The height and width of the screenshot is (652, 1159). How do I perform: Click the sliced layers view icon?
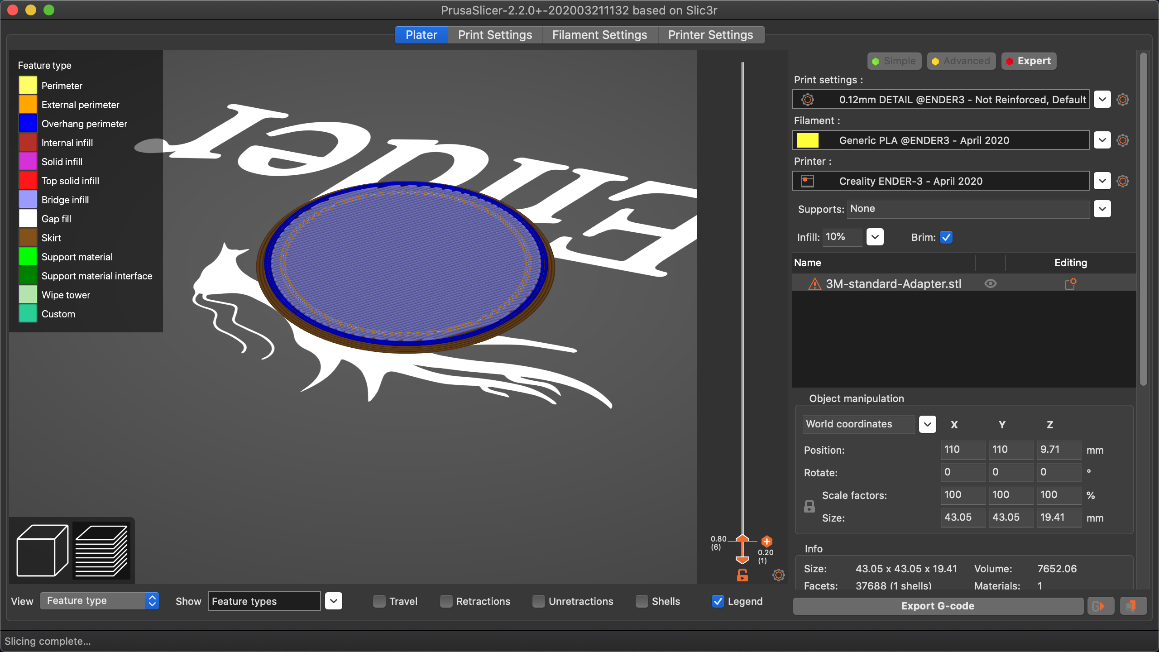pos(101,549)
